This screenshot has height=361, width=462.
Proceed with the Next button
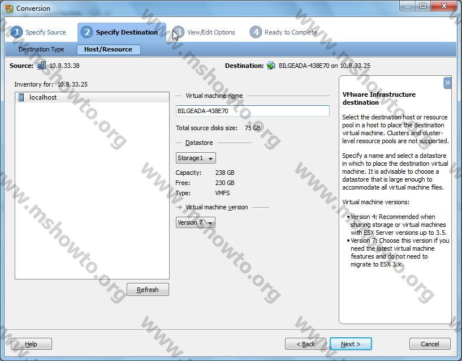click(x=351, y=344)
